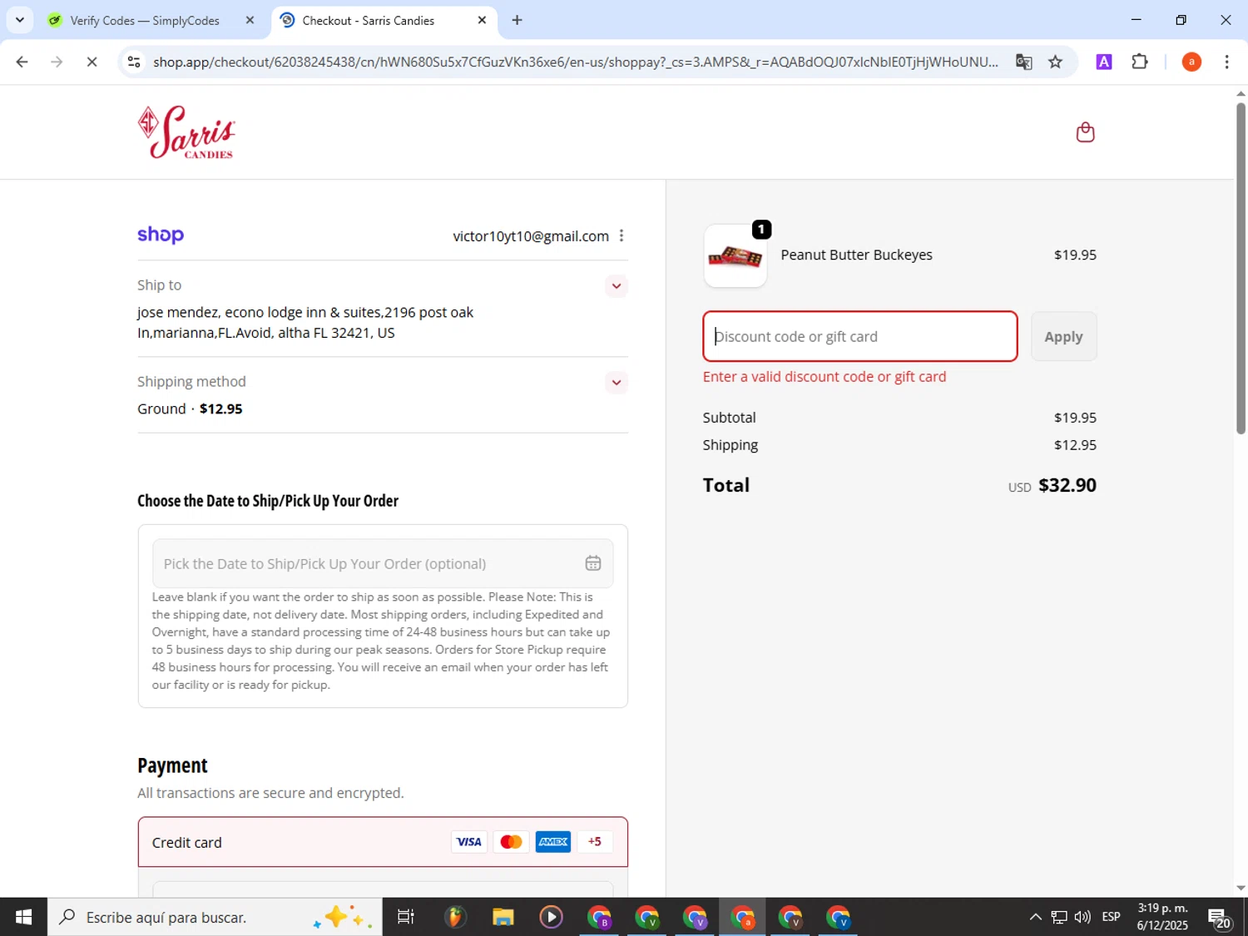Open the notification center icon
Viewport: 1248px width, 936px height.
1220,918
